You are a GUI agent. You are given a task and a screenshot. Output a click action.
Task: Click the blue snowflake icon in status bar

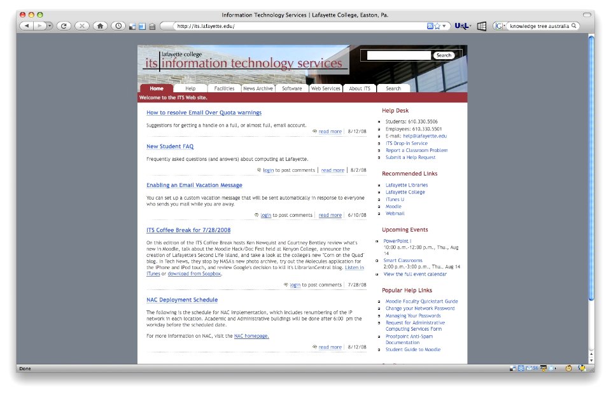(x=521, y=368)
